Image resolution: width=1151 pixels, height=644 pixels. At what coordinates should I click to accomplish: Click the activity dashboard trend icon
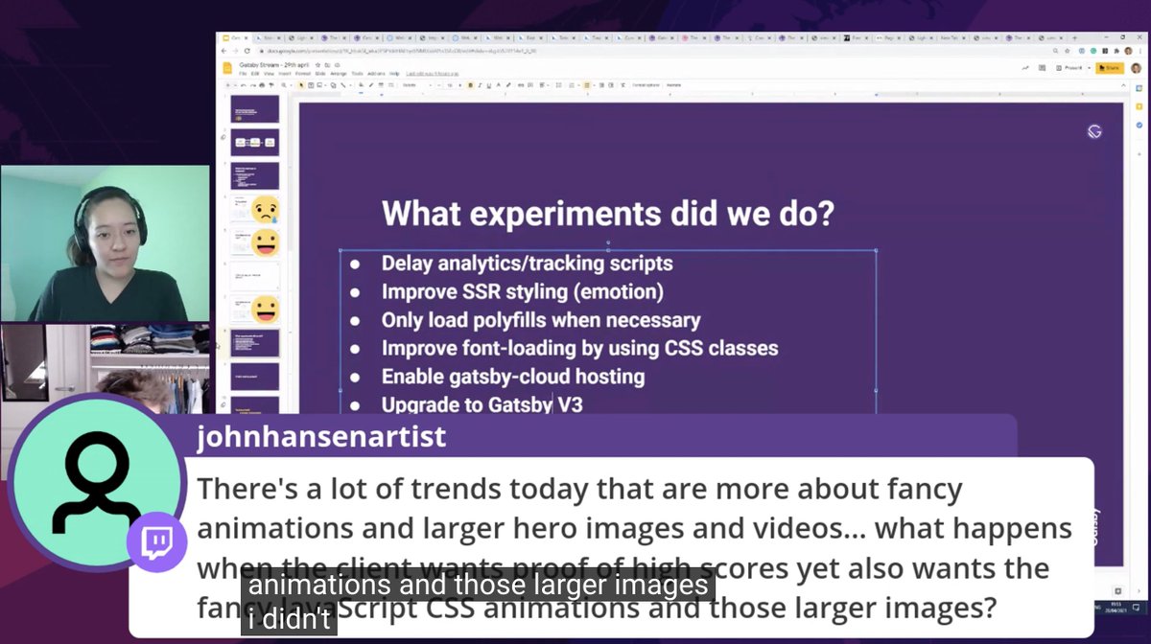1025,67
